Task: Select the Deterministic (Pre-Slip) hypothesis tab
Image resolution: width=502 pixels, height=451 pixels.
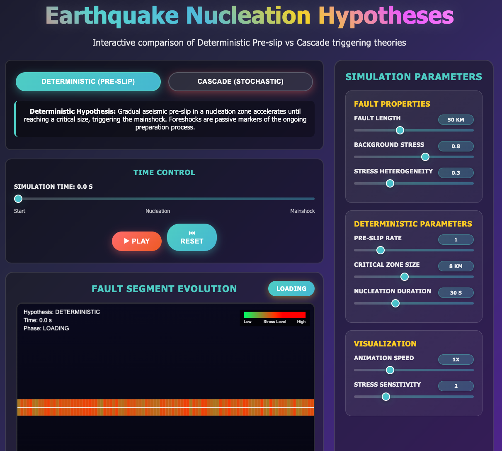Action: 88,82
